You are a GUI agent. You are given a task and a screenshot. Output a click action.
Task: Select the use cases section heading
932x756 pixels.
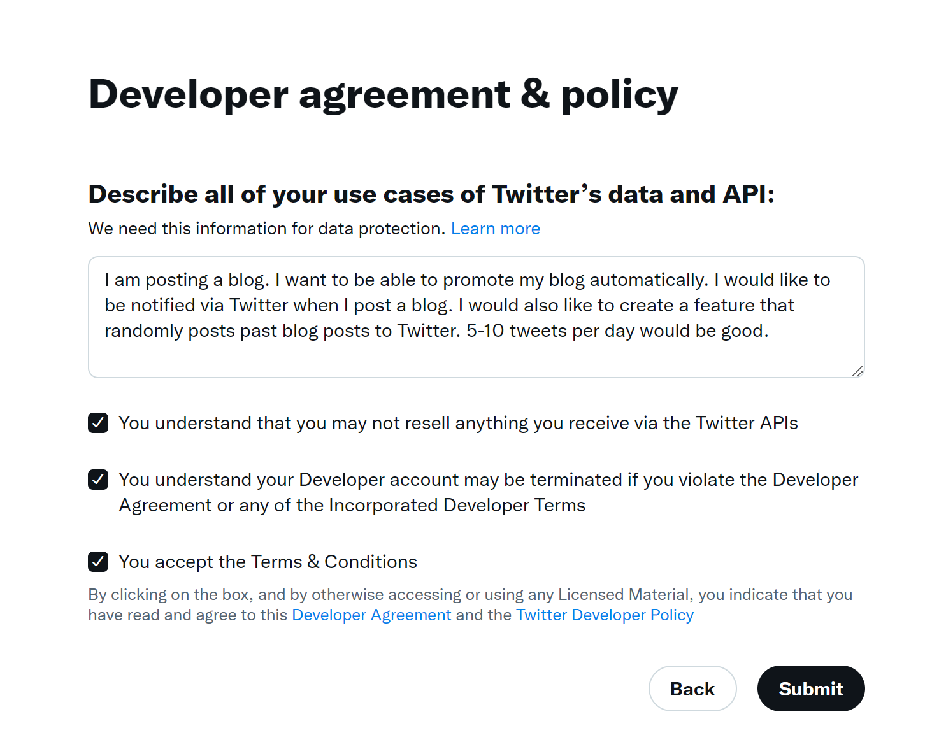pos(432,194)
